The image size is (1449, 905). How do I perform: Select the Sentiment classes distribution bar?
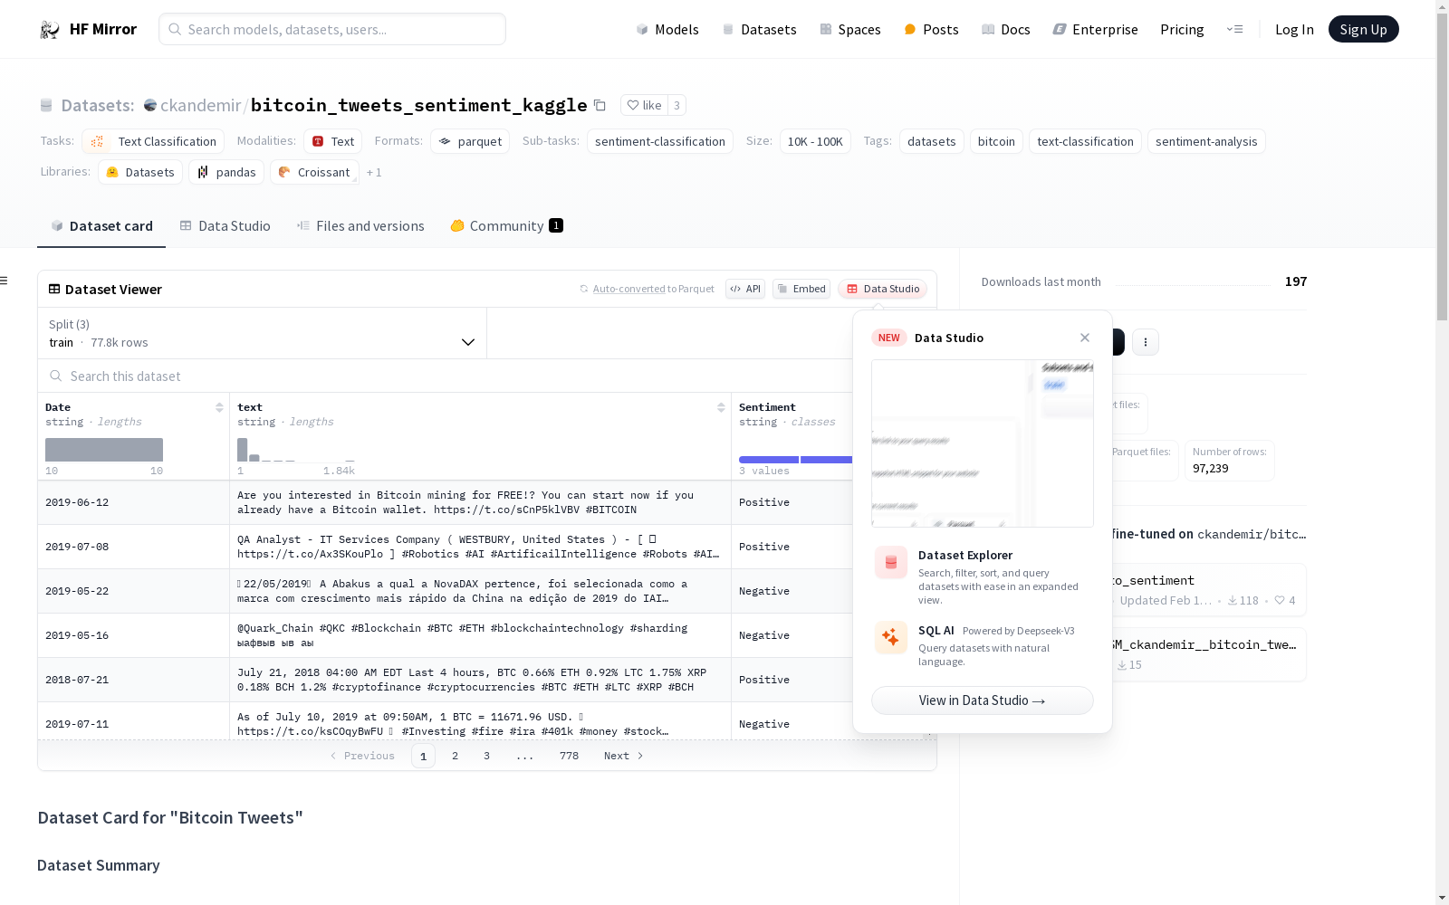(796, 460)
